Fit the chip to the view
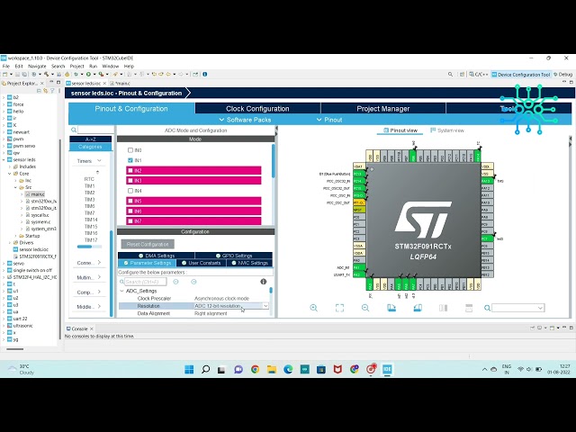The height and width of the screenshot is (432, 576). [339, 308]
